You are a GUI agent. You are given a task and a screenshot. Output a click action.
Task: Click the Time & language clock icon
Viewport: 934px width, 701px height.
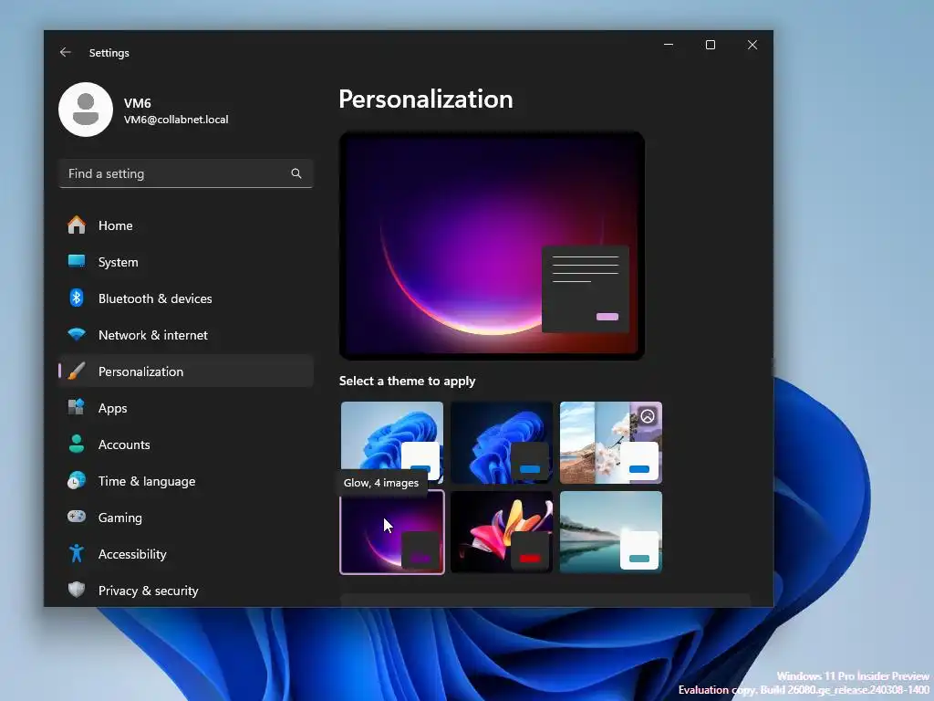77,480
